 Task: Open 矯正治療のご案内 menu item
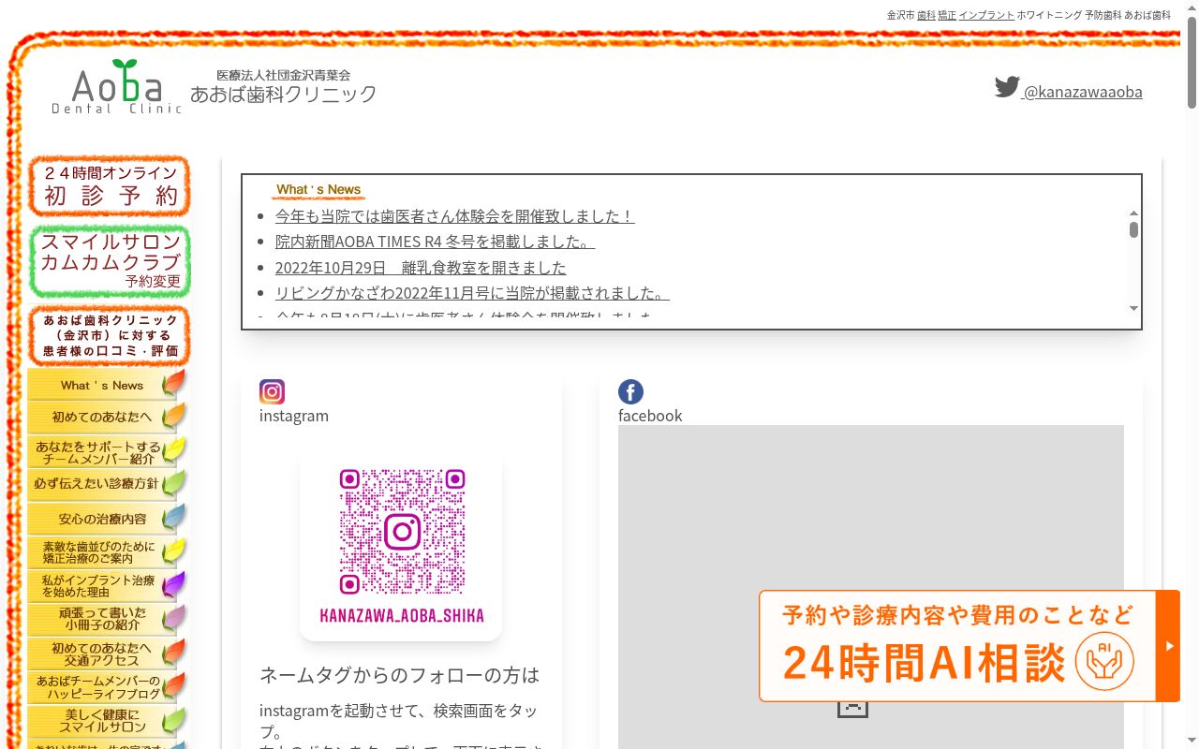pyautogui.click(x=107, y=552)
